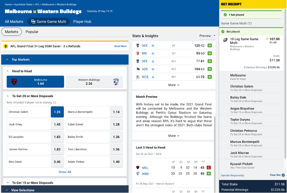
Task: Click the green W badge for WBD
Action: coord(209,174)
